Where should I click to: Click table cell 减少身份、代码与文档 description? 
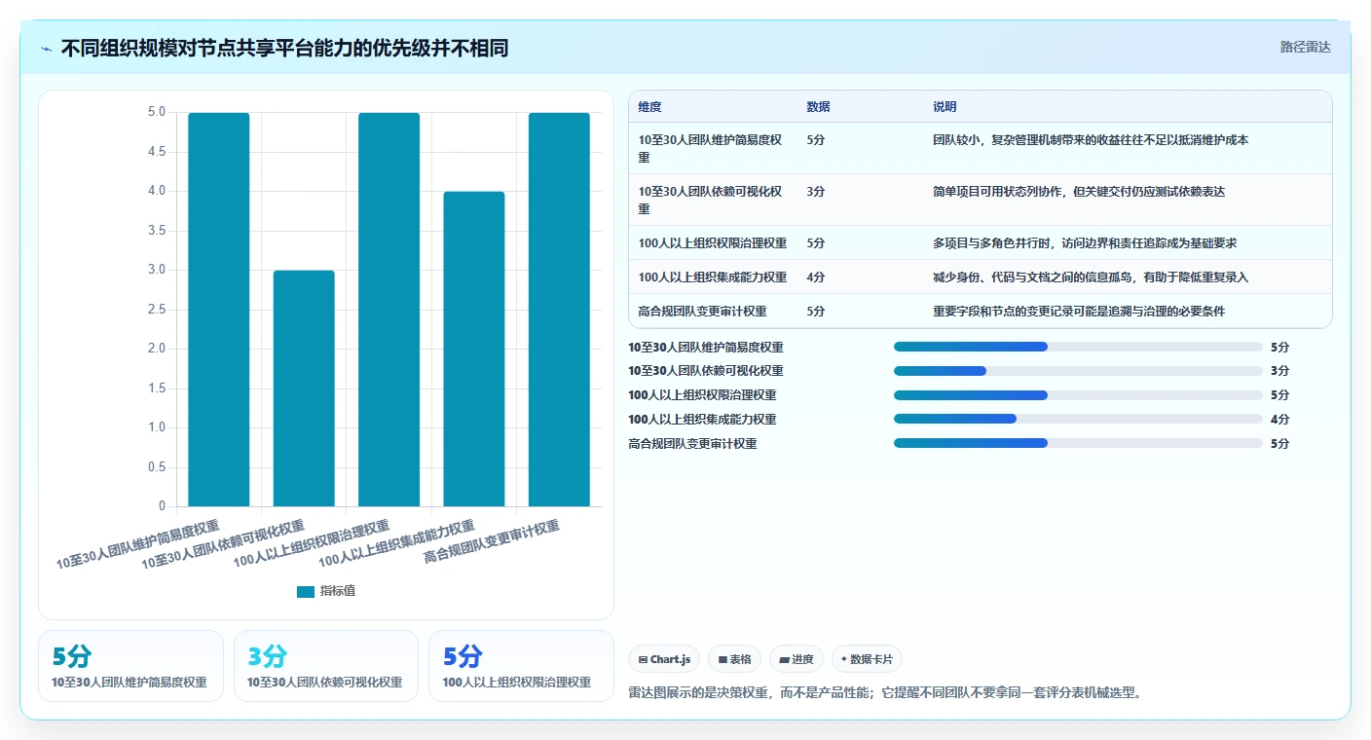click(x=1091, y=277)
